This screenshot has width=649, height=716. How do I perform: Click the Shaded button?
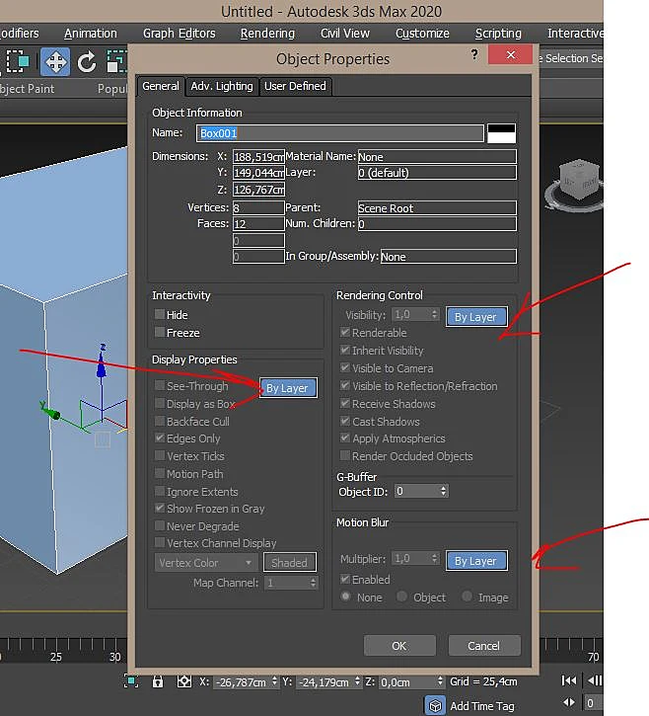click(x=290, y=563)
